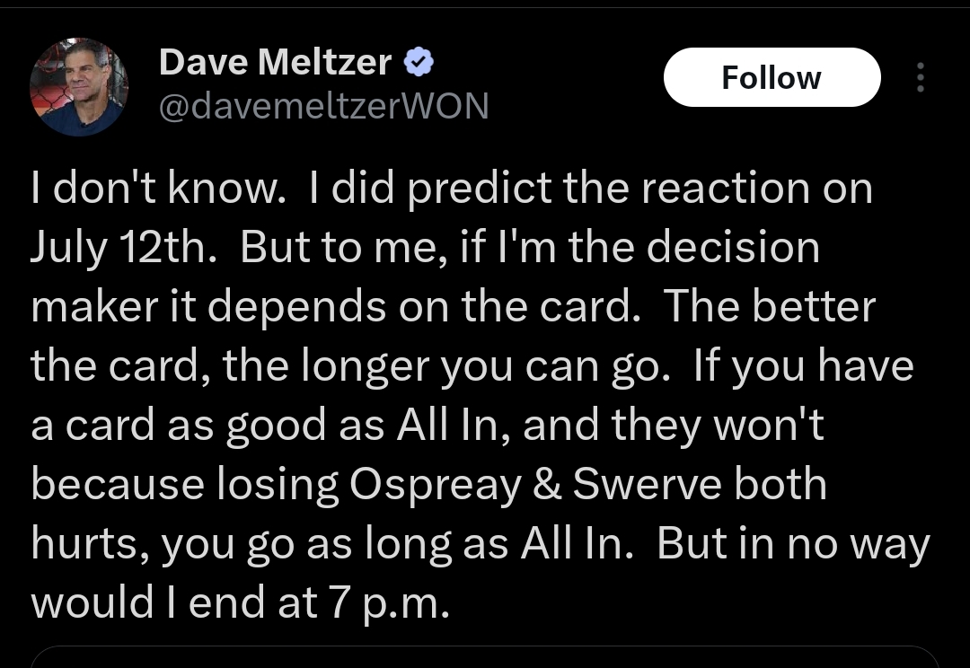
Task: Click the phrase "The better" in the tweet
Action: pos(769,307)
